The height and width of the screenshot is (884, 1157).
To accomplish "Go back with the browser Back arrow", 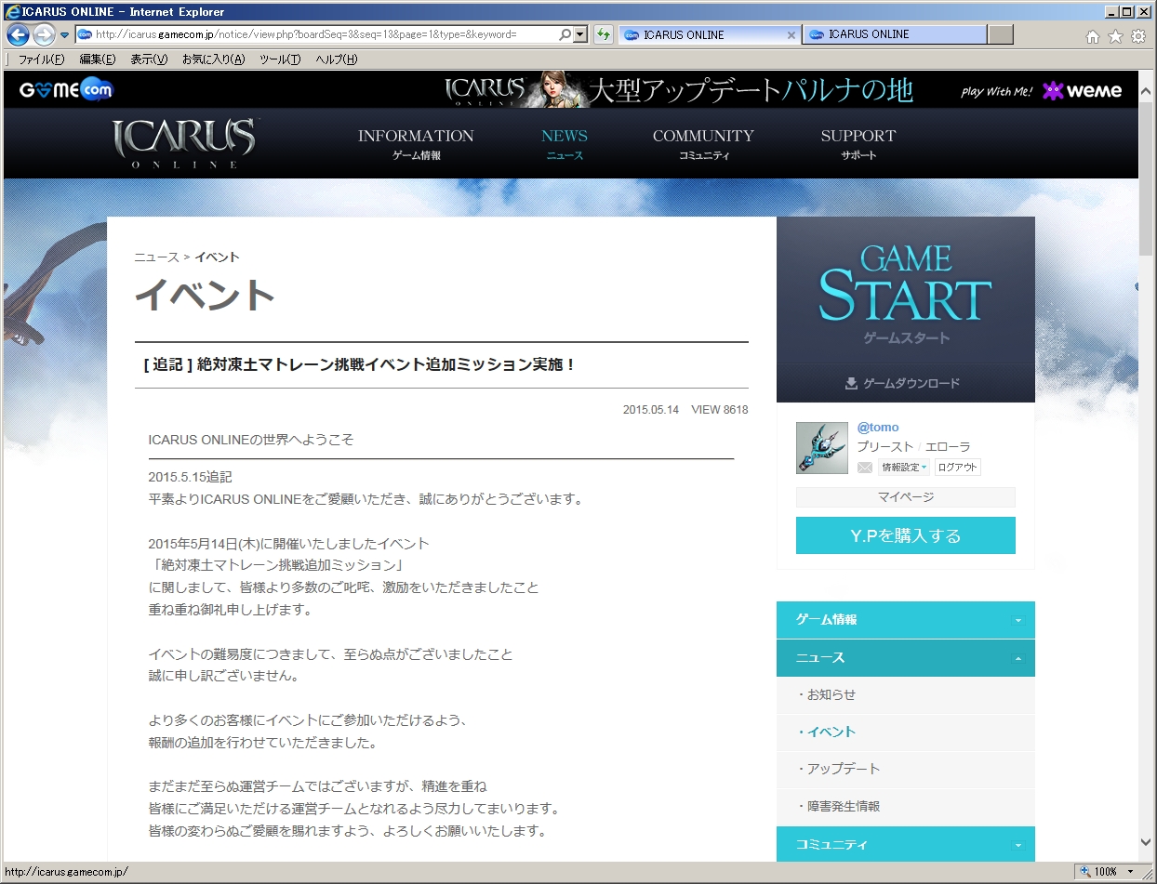I will (x=18, y=35).
